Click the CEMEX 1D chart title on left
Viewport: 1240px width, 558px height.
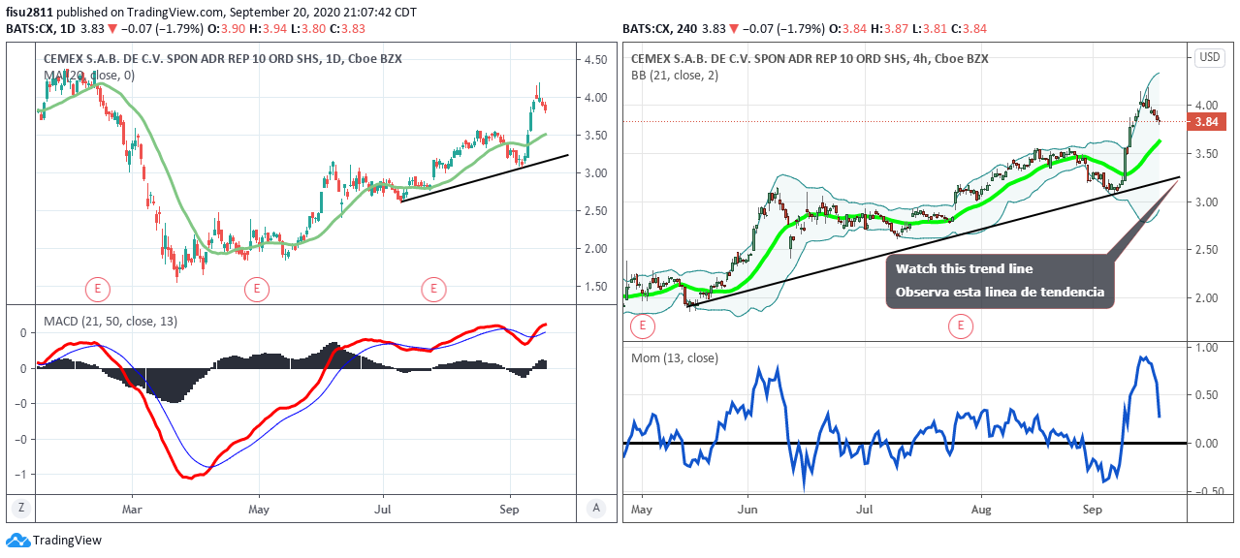[x=222, y=59]
